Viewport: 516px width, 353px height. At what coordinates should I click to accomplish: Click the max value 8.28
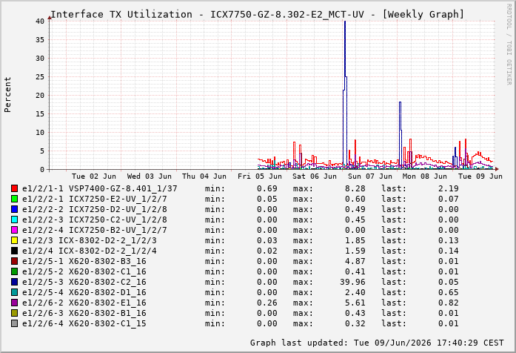[355, 188]
